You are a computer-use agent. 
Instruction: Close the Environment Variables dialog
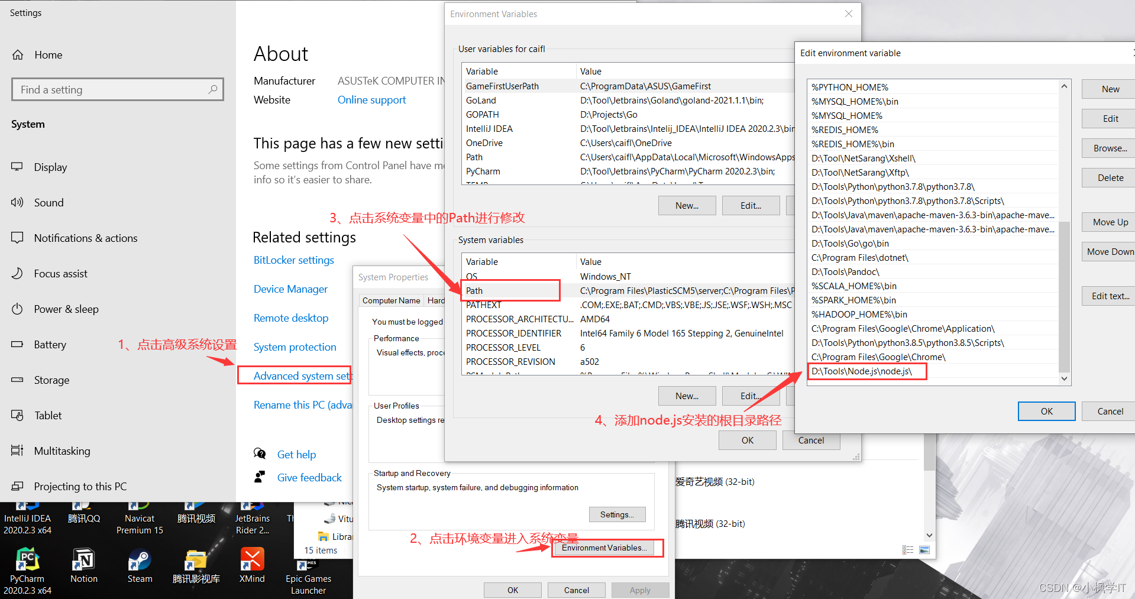849,14
